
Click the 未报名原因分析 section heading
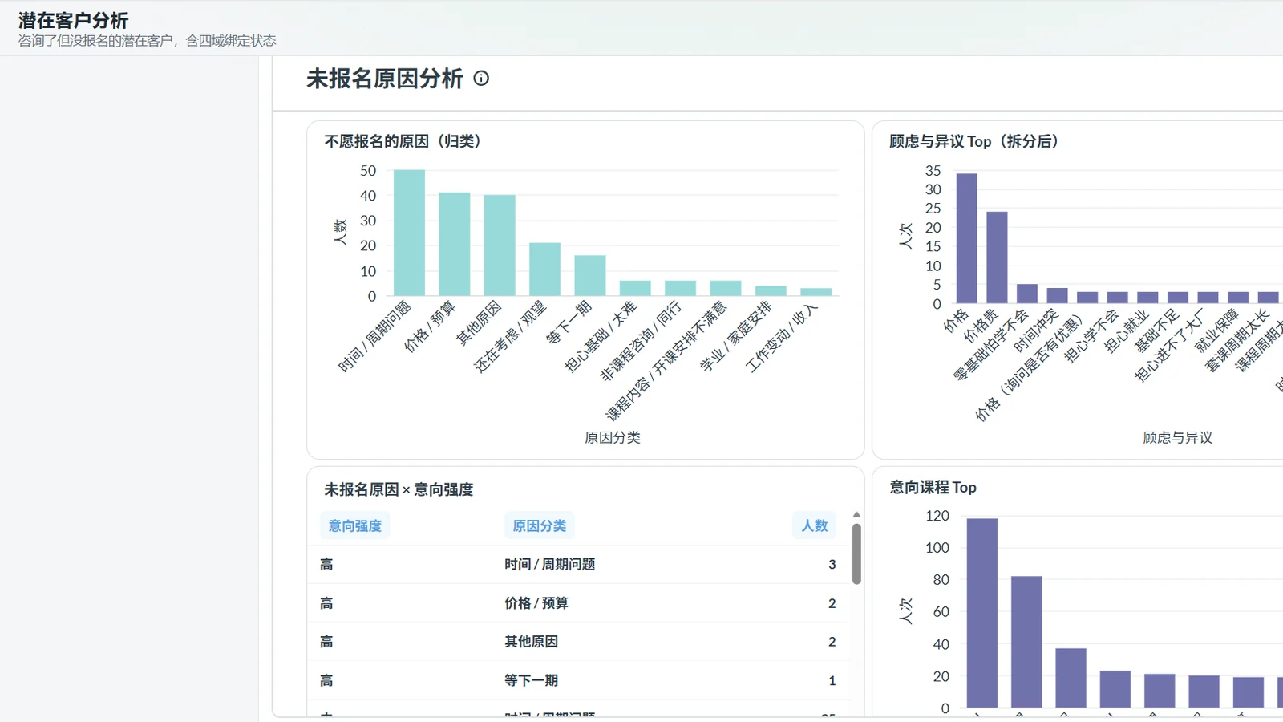point(385,79)
